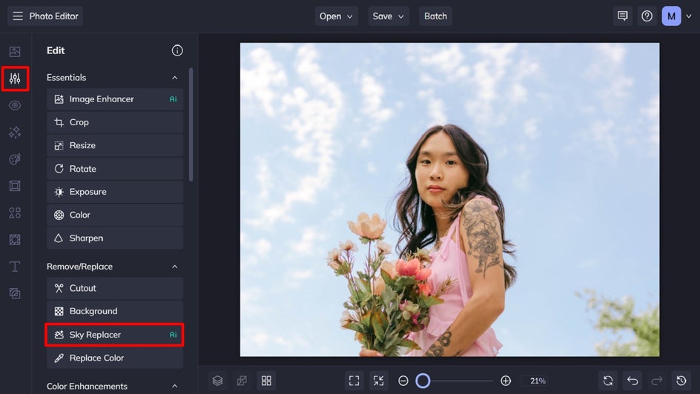The height and width of the screenshot is (394, 700).
Task: Collapse the Remove/Replace section
Action: 174,267
